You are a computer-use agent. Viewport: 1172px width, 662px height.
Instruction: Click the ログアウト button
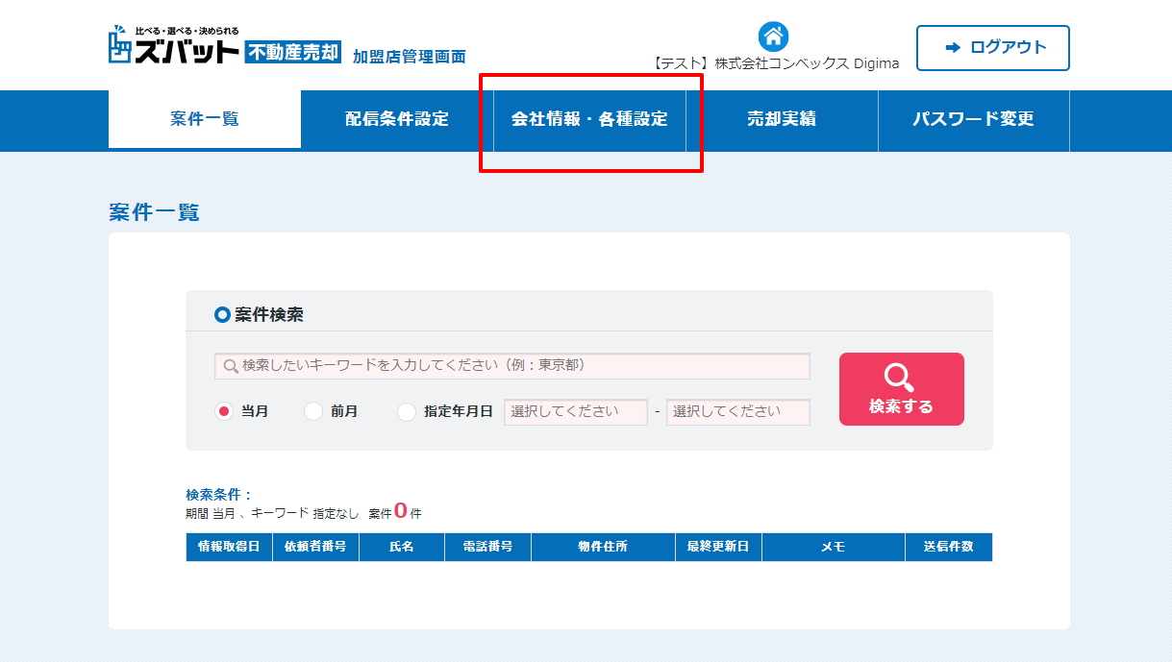click(992, 48)
